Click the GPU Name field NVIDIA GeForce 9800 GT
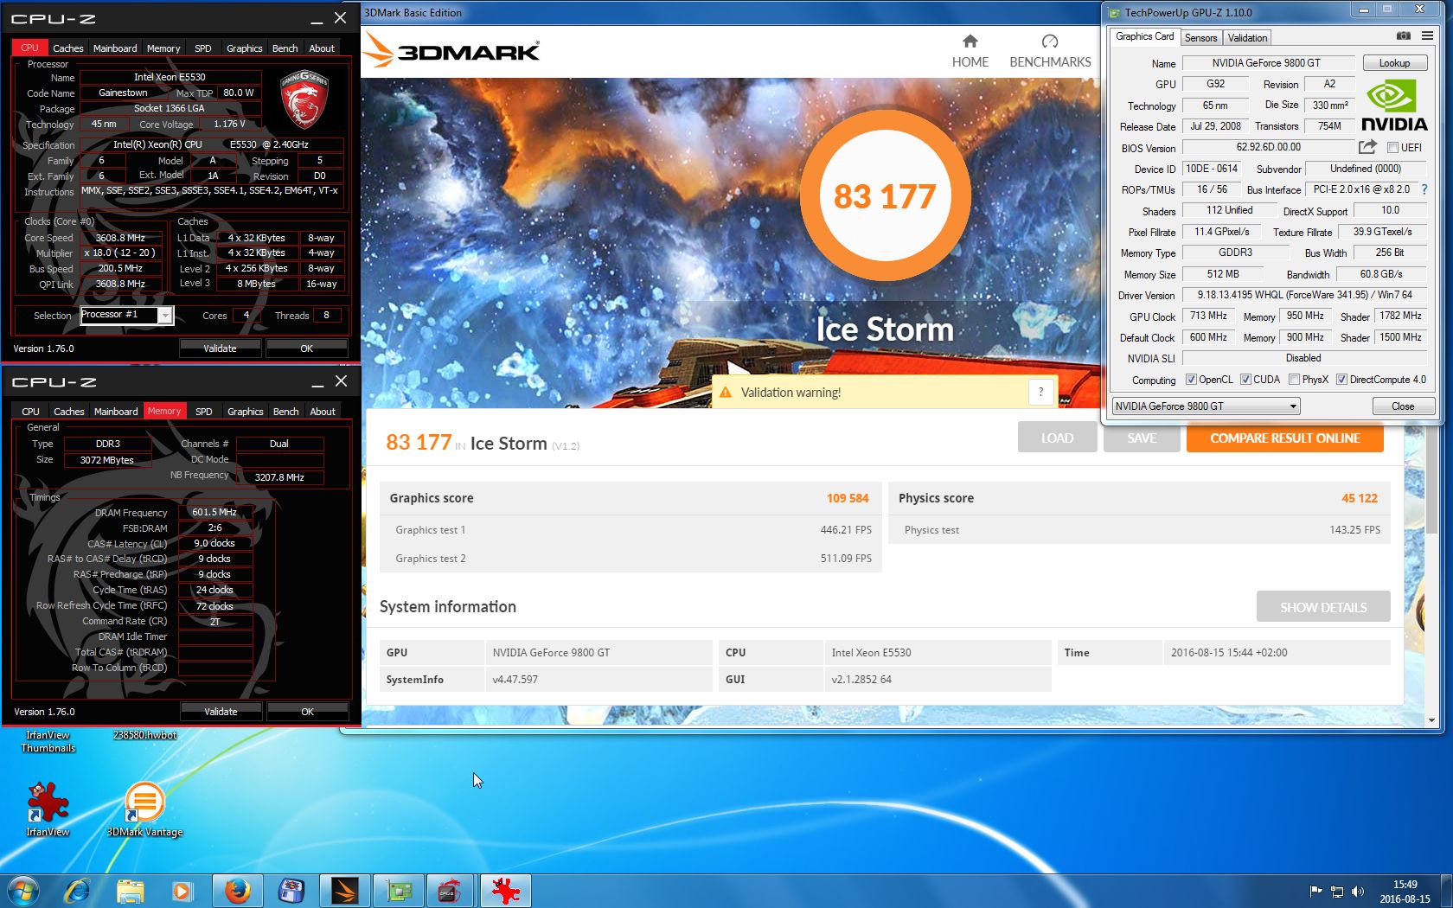1453x908 pixels. [x=1267, y=63]
